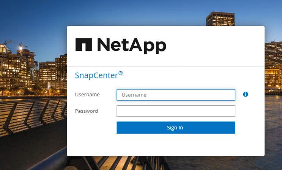Screen dimensions: 282x170
Task: Click the Sign In button
Action: pos(176,128)
